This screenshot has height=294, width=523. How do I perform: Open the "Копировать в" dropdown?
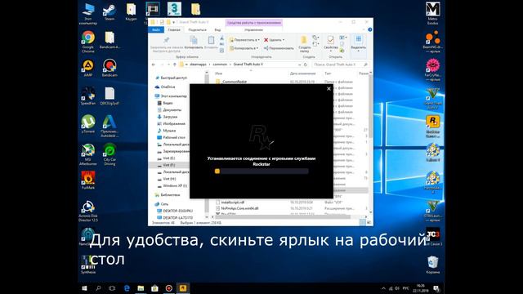pos(244,48)
